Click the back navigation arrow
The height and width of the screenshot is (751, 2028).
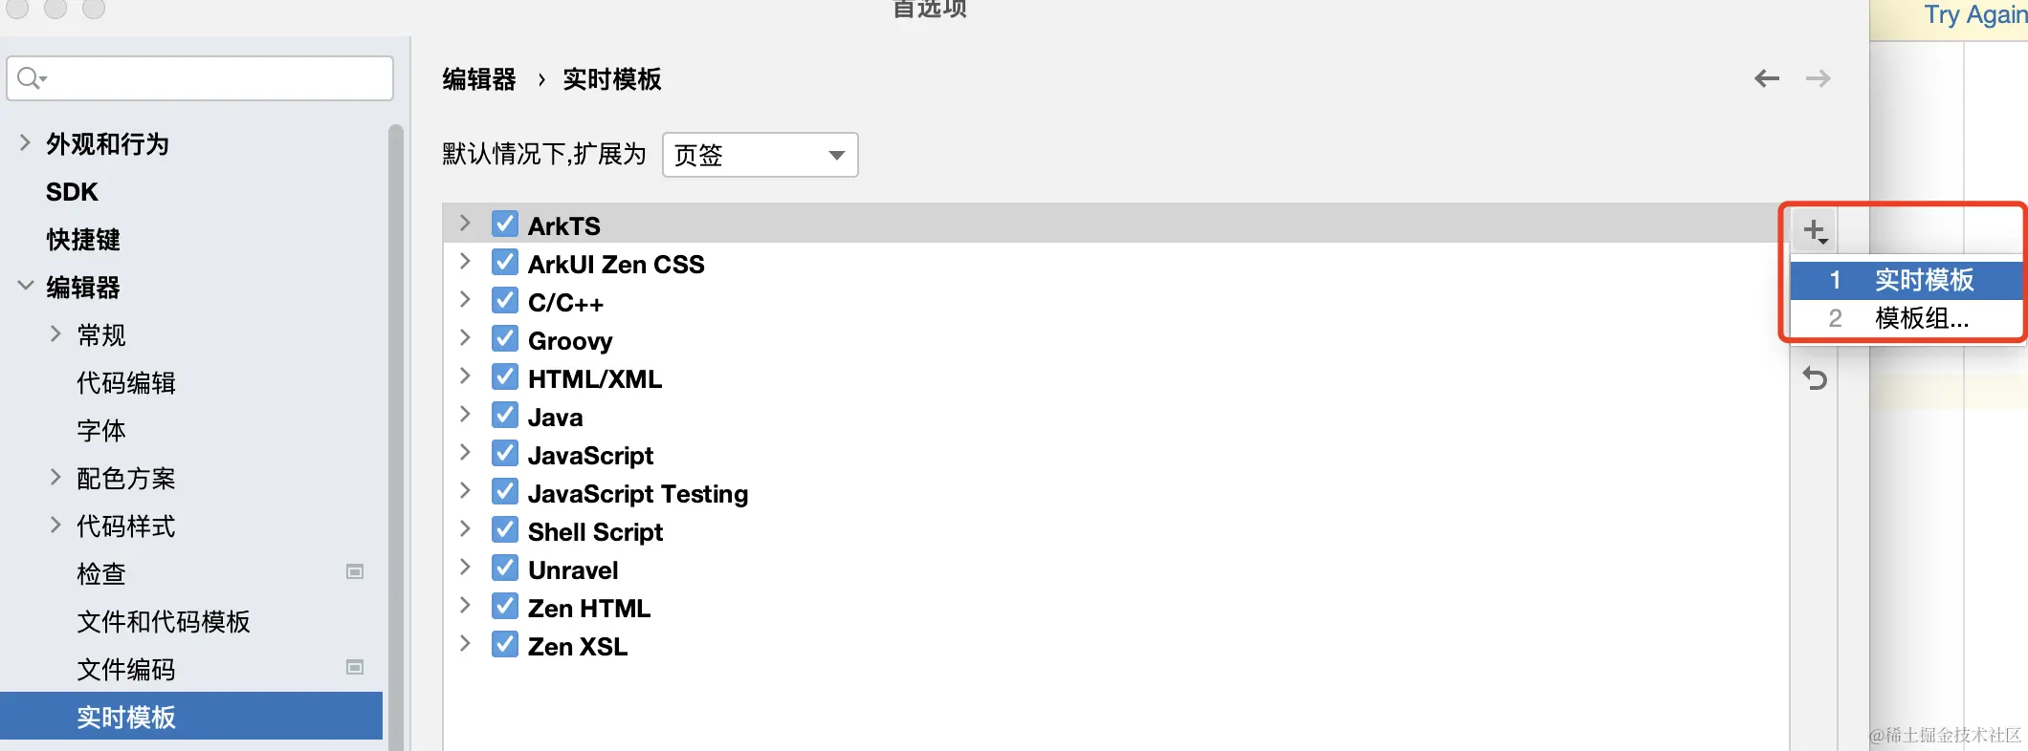tap(1766, 78)
